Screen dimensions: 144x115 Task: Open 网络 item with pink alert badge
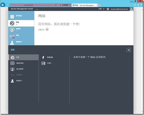21,36
